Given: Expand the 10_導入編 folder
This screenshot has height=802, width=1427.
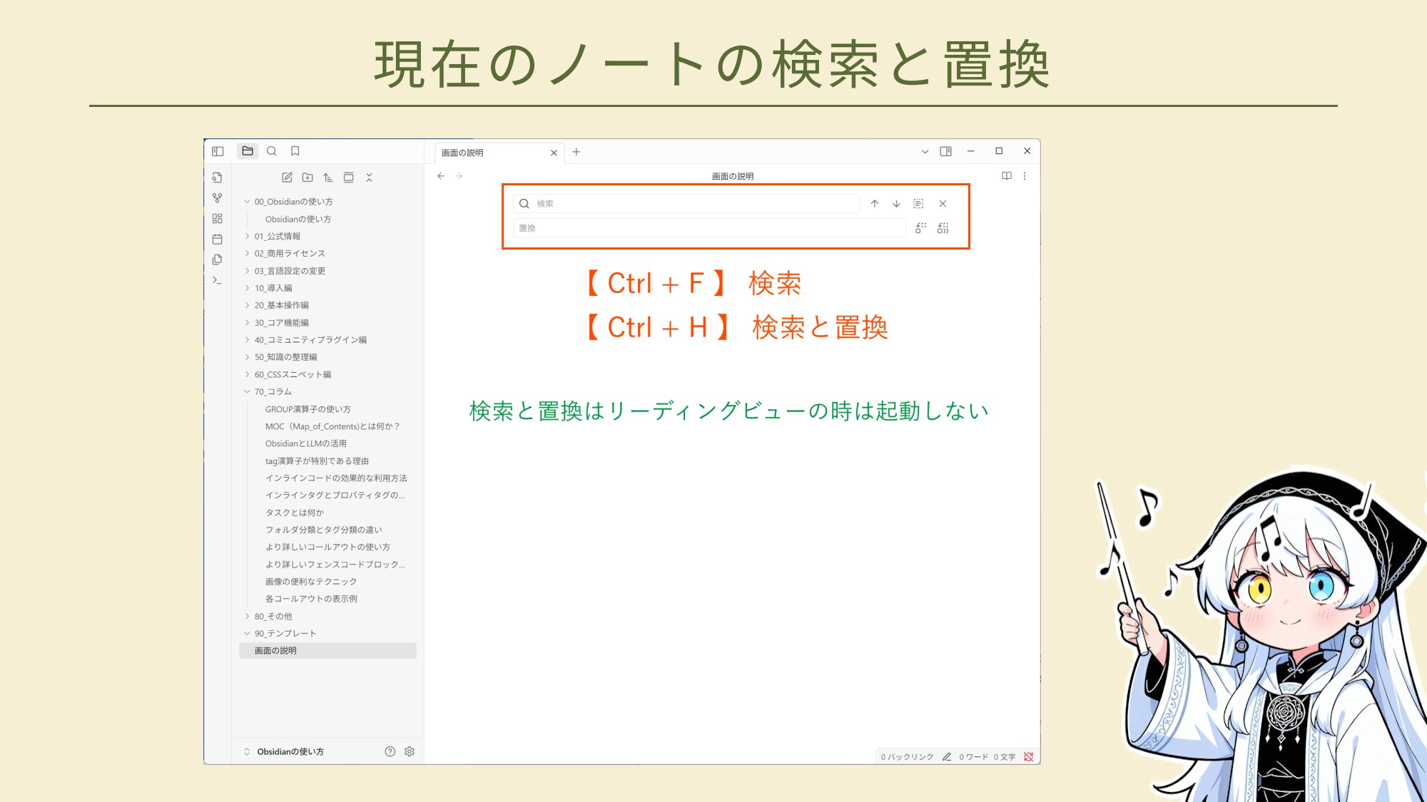Looking at the screenshot, I should click(273, 288).
